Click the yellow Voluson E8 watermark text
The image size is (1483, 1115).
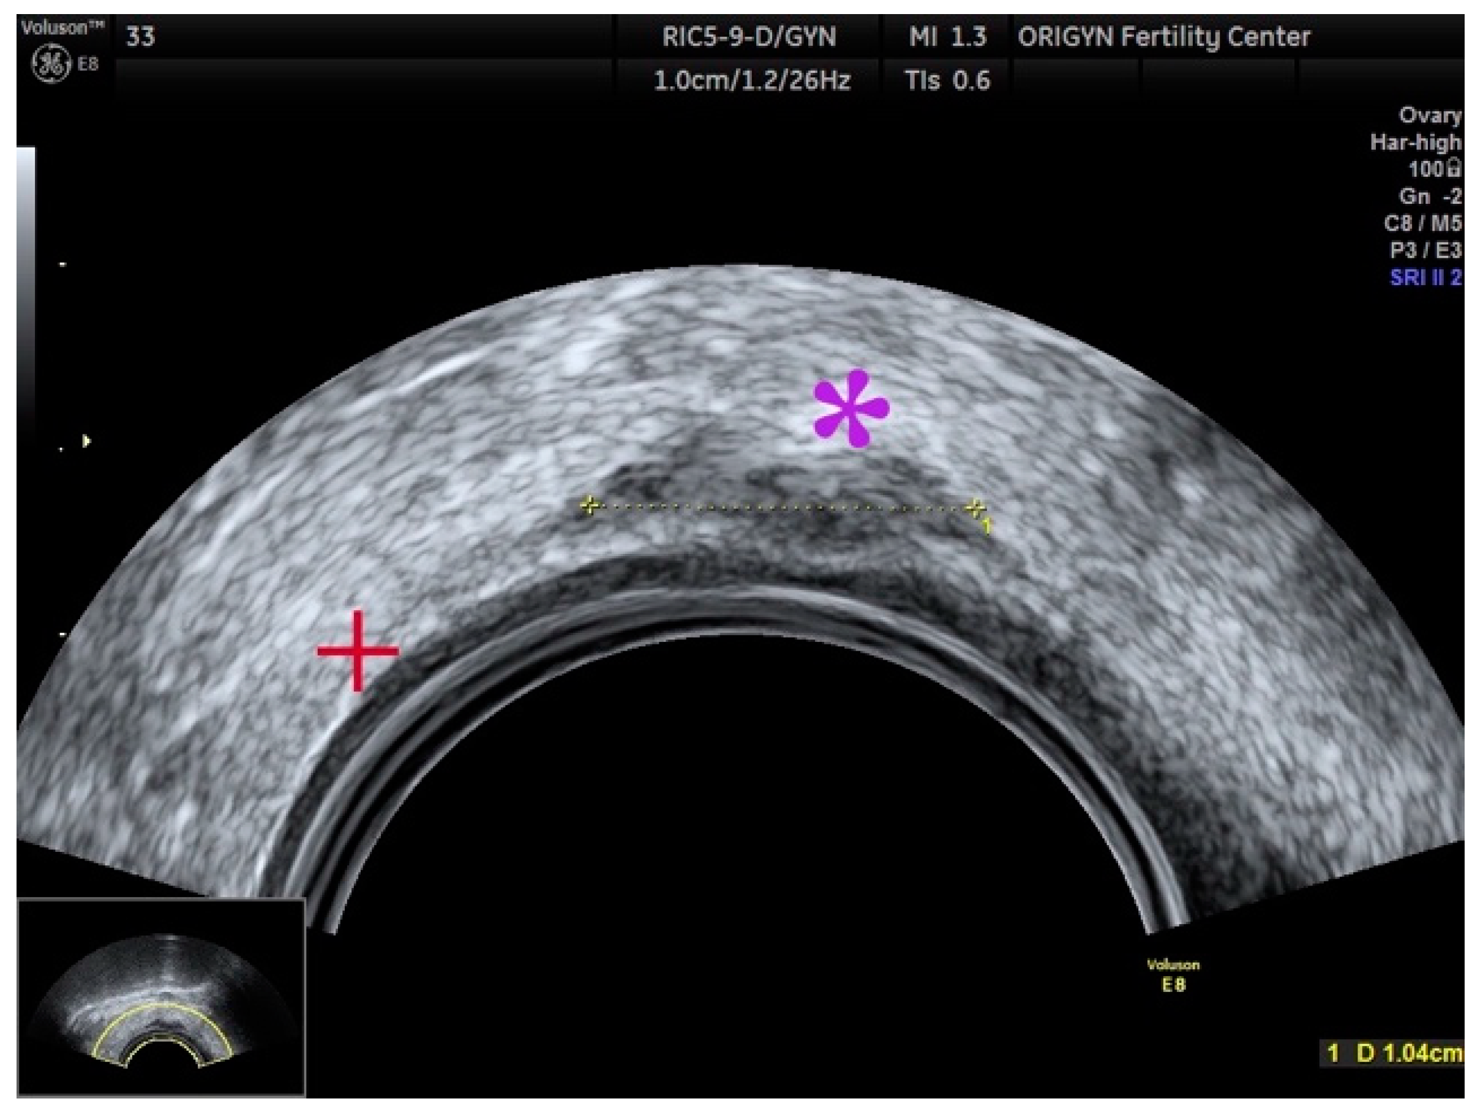(1173, 975)
